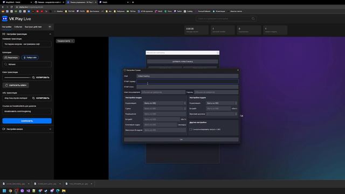Confirm the dialog with the OK button
This screenshot has height=194, width=345.
coord(181,140)
